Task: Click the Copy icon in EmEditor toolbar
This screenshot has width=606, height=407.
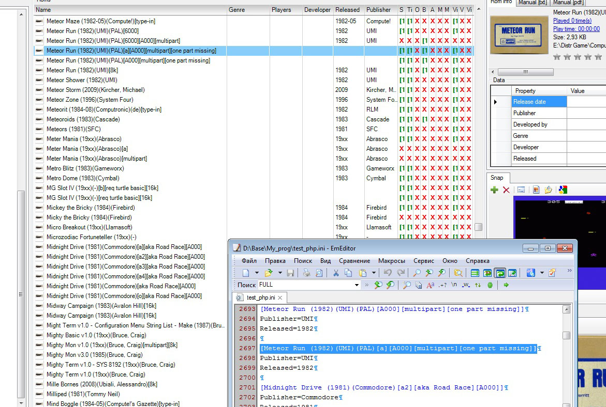Action: pos(348,273)
